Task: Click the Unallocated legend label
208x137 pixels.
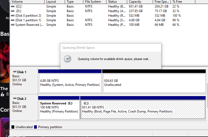Action: (24, 127)
